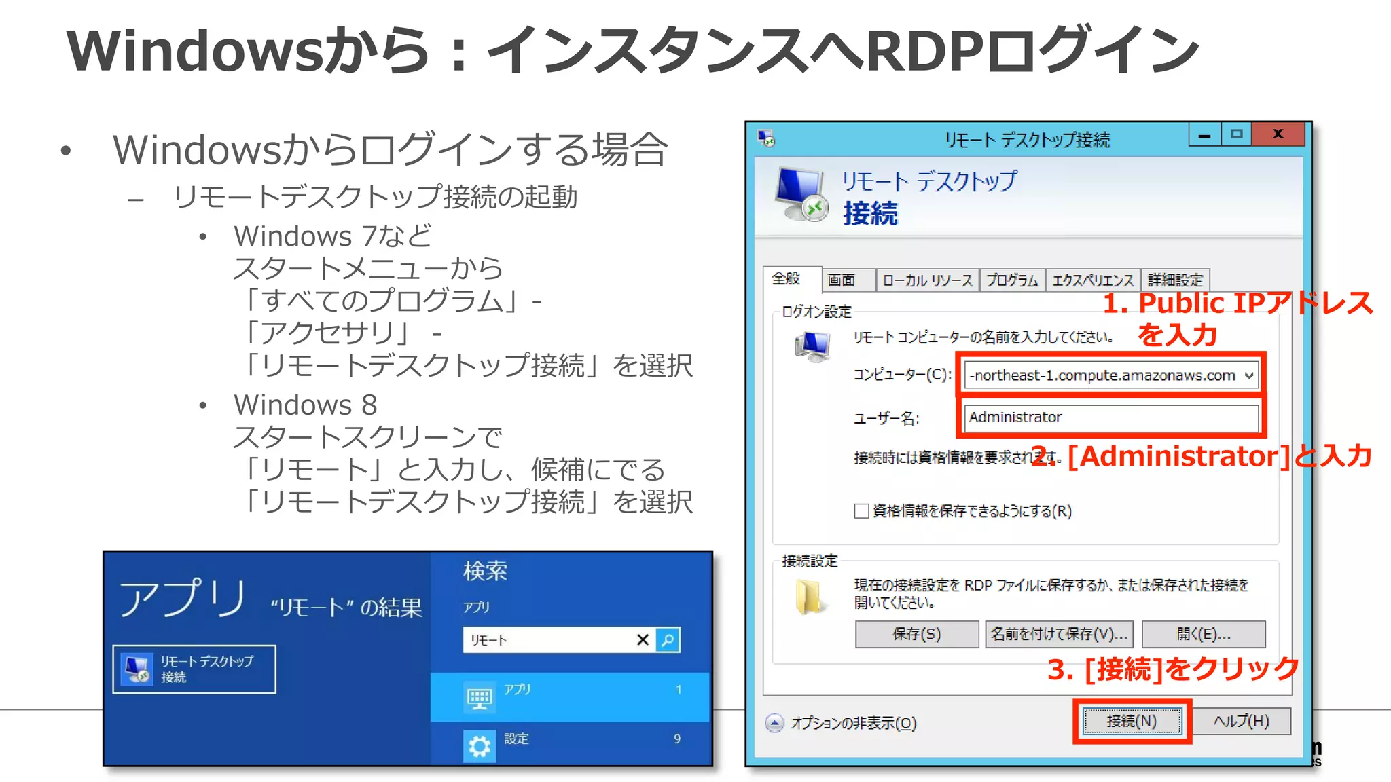
Task: Clear the search box with X
Action: tap(643, 640)
